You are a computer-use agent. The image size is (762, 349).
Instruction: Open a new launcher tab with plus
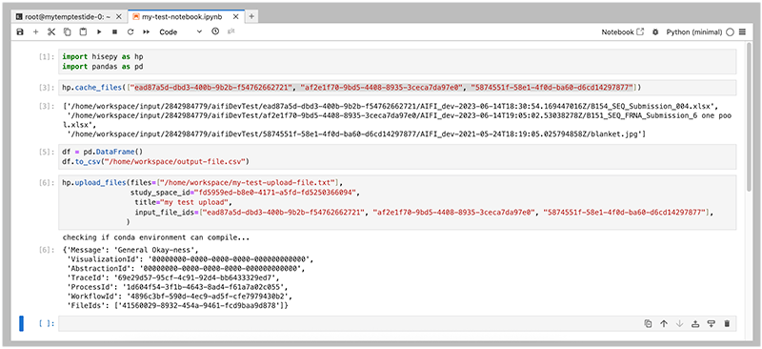251,16
